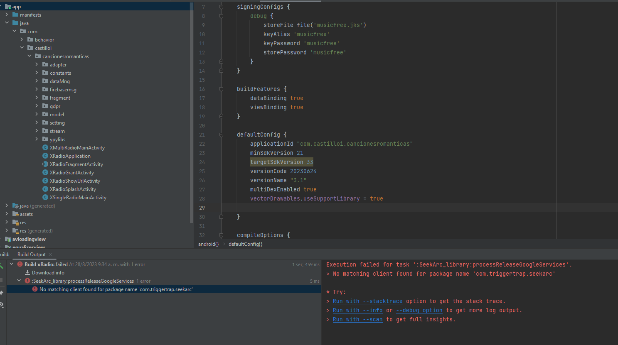The image size is (618, 345).
Task: Click error icon beside No matching client message
Action: coord(35,289)
